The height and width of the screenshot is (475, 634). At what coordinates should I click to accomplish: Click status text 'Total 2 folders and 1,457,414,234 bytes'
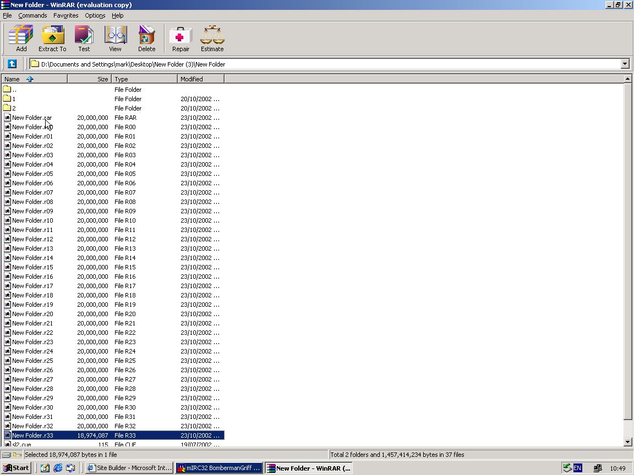397,455
